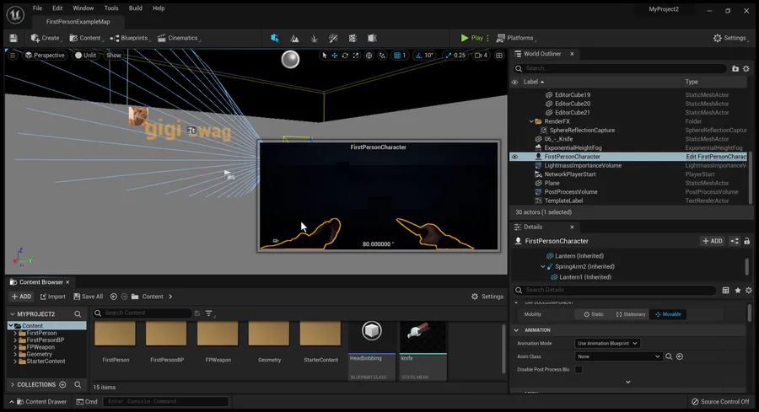Set Mobility to Stationary
This screenshot has width=759, height=412.
click(x=629, y=314)
